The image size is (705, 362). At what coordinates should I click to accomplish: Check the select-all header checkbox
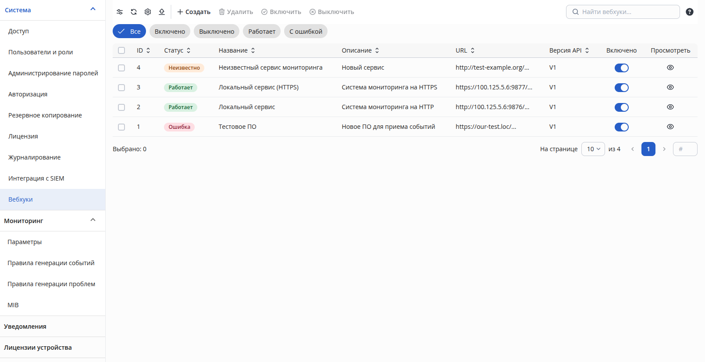[x=121, y=50]
